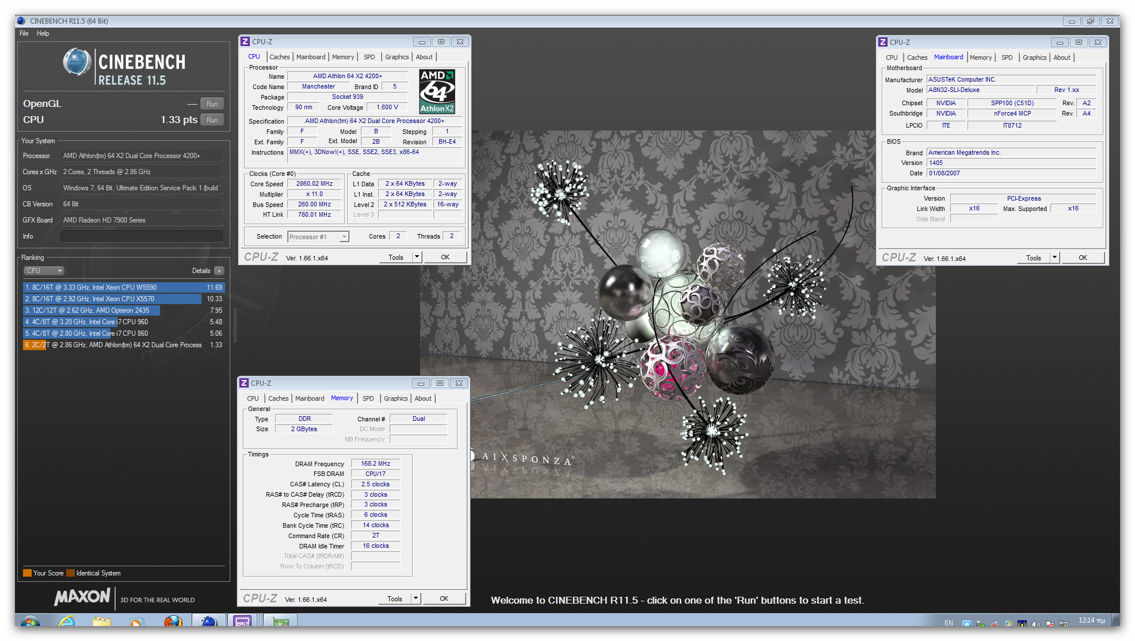Select ranking row Intel Core i7 CPU 860
The image size is (1135, 641).
123,333
